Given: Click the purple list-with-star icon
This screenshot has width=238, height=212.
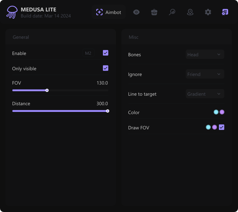Looking at the screenshot, I should pos(225,12).
